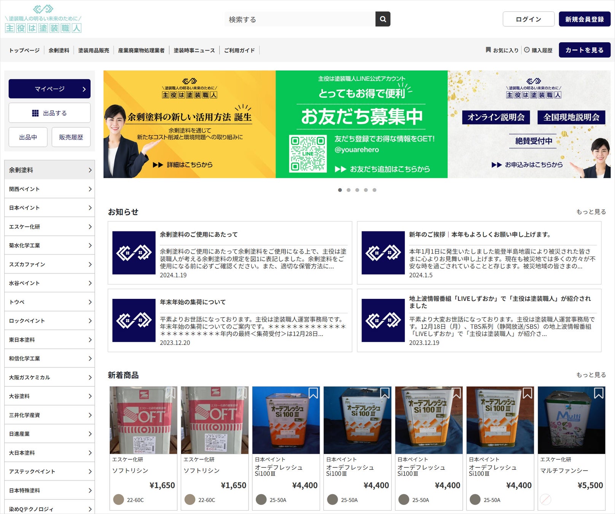This screenshot has height=514, width=615.
Task: Click the ログイン button
Action: pyautogui.click(x=528, y=19)
